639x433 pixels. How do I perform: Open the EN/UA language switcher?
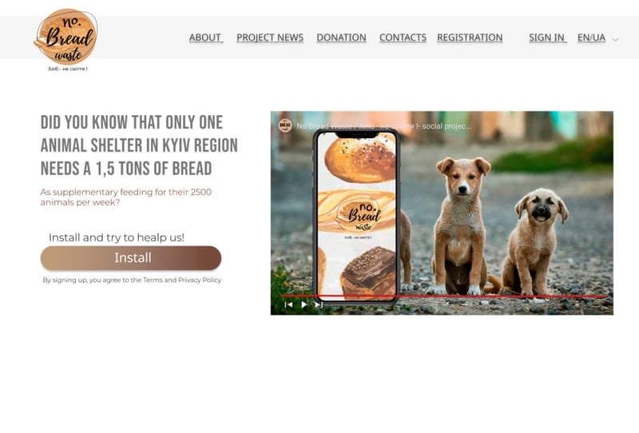591,38
